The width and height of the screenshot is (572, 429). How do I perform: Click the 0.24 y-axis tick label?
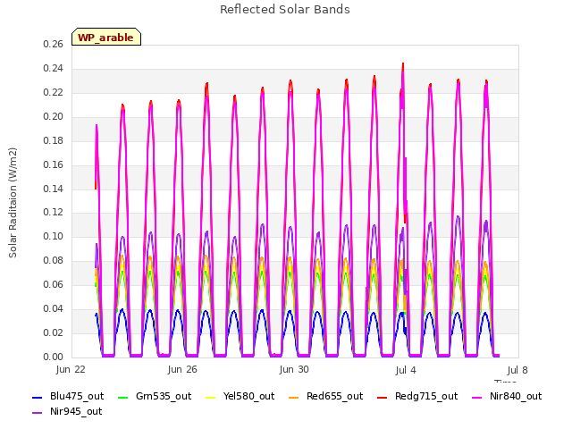tap(53, 69)
